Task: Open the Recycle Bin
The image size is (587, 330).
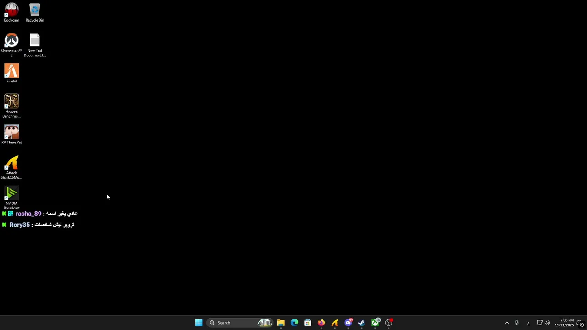Action: (x=35, y=12)
